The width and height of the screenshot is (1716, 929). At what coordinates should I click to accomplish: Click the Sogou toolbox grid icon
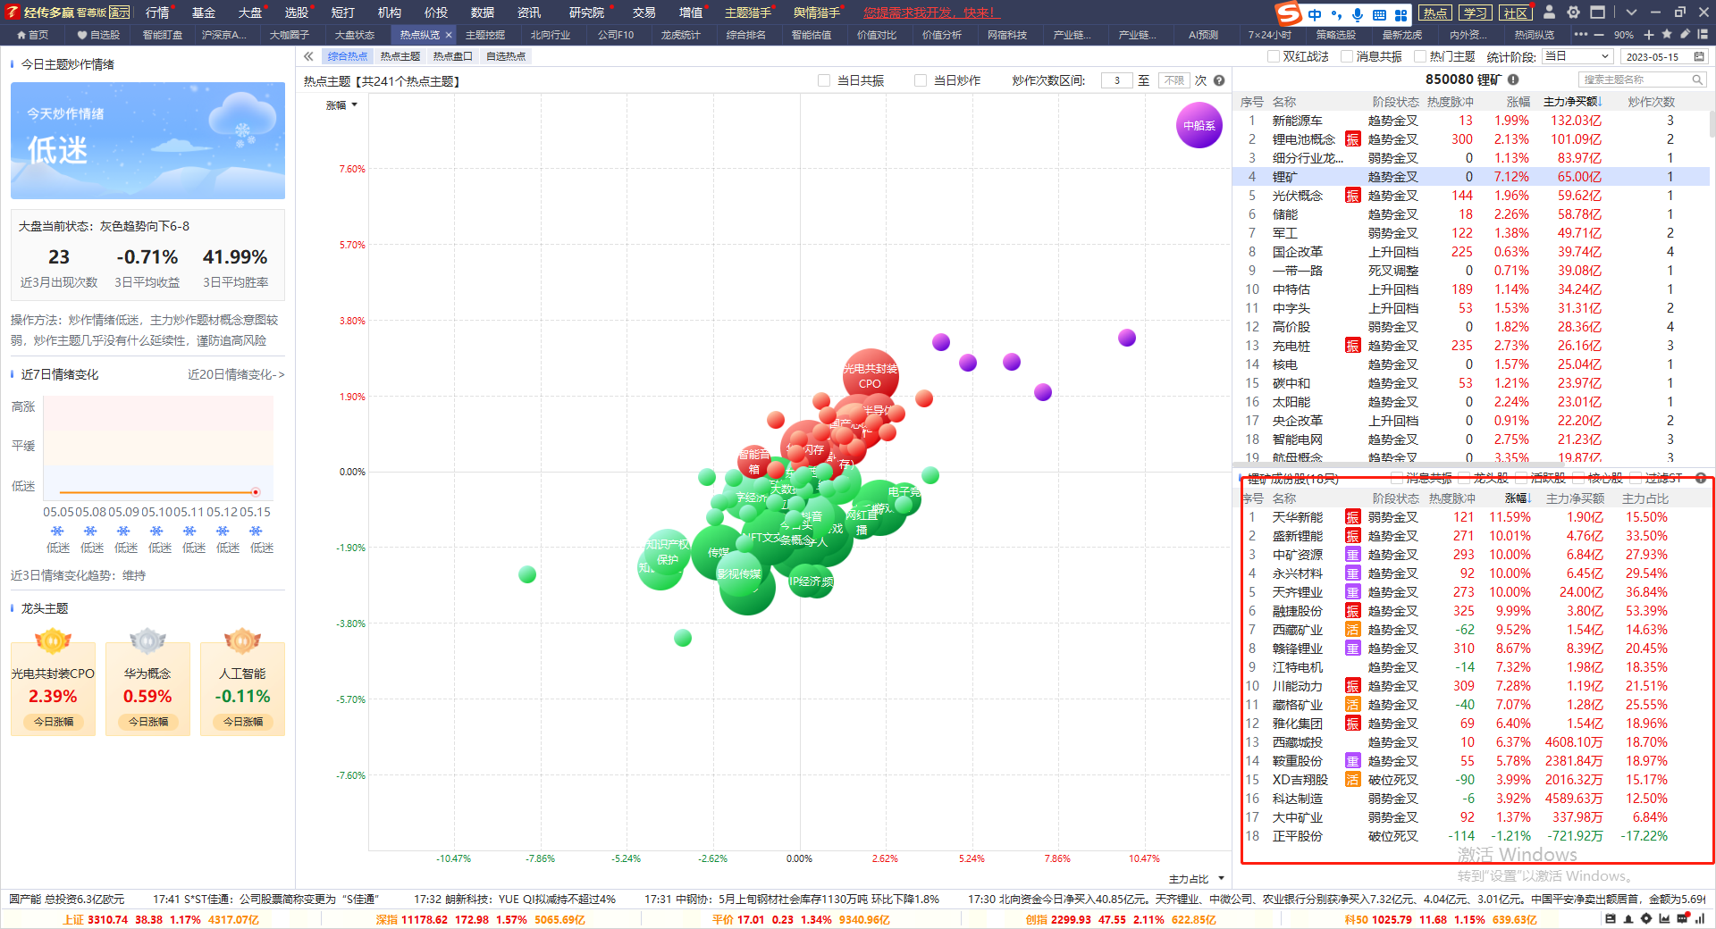point(1401,14)
